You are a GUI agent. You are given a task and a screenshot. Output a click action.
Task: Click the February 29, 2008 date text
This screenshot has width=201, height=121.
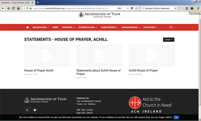tap(135, 74)
